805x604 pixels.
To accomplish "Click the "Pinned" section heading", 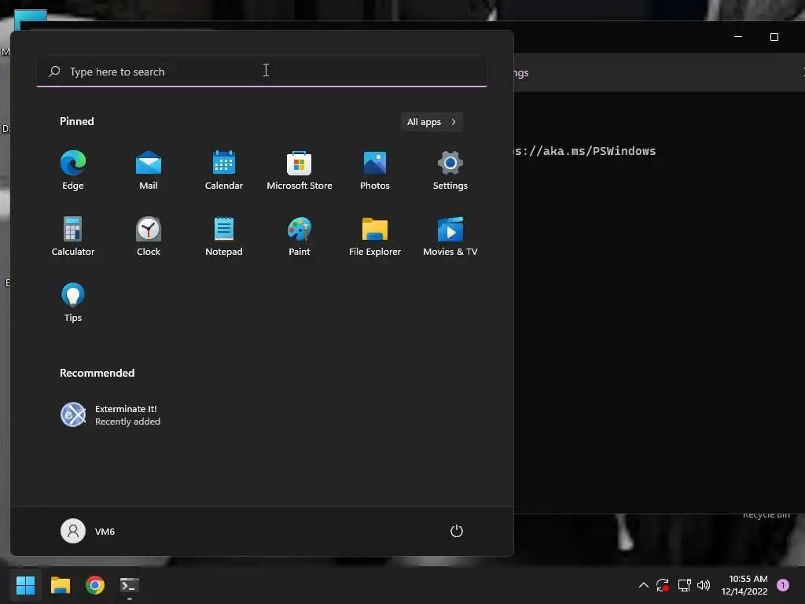I will click(x=77, y=121).
